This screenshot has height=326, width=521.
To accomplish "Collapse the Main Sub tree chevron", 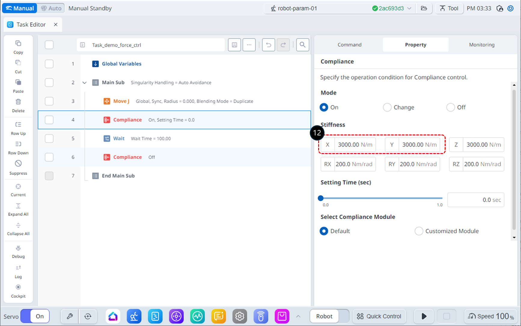I will pyautogui.click(x=84, y=83).
